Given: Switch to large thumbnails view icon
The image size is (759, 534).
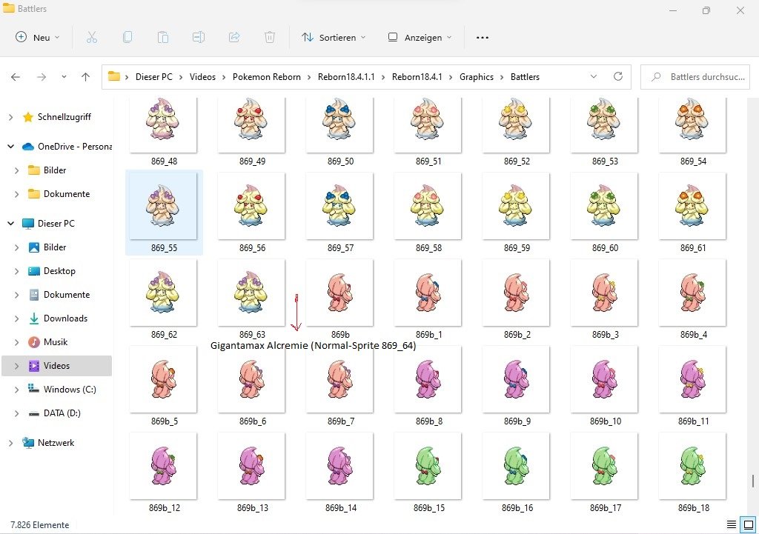Looking at the screenshot, I should pos(749,524).
